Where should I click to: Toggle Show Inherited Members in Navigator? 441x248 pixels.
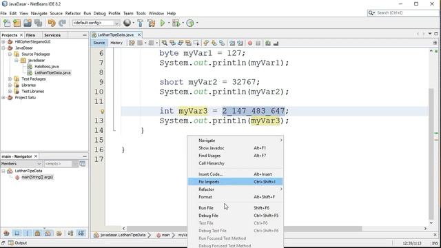tap(6, 233)
